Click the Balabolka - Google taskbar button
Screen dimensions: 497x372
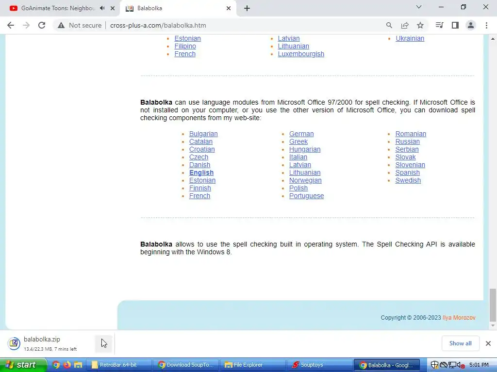[x=387, y=365]
